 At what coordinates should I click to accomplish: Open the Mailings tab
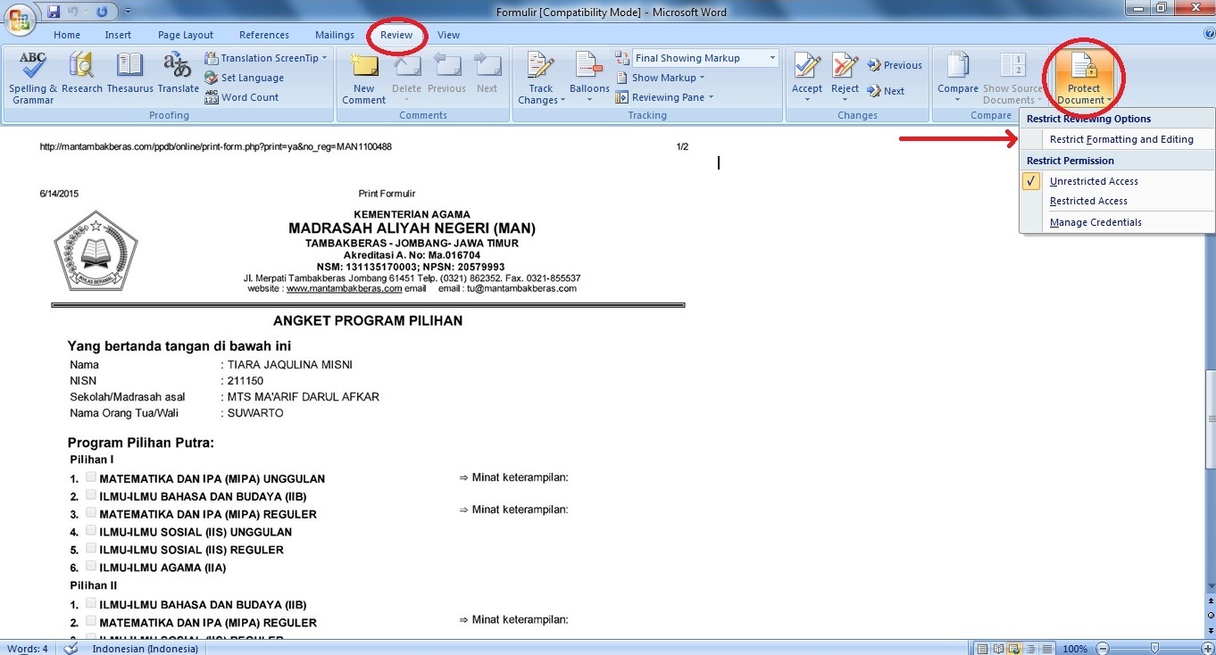click(335, 35)
